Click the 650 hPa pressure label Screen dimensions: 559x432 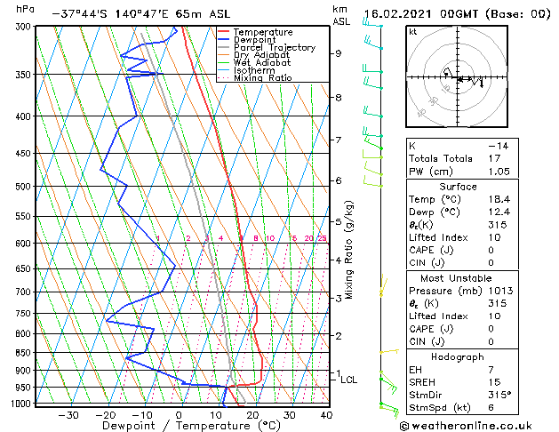coord(25,268)
